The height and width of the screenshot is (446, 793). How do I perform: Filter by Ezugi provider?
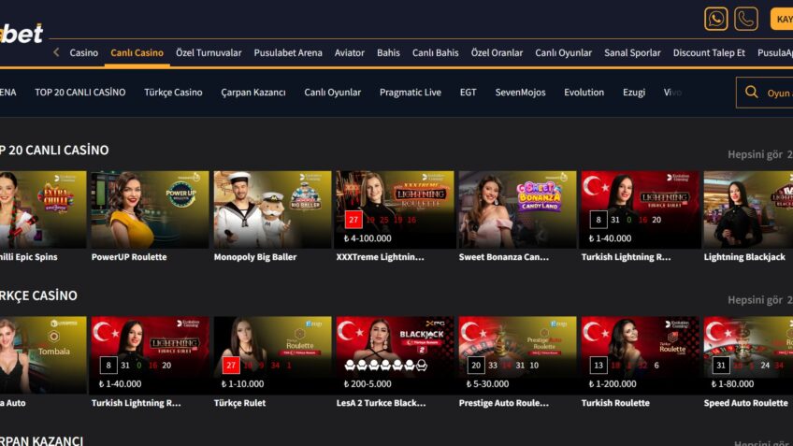634,92
